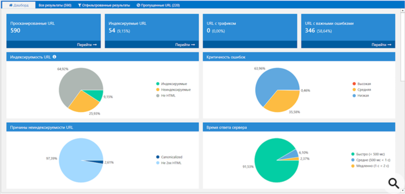Toggle Неиндексируемые legend item
Viewport: 405px width, 194px height.
click(173, 89)
